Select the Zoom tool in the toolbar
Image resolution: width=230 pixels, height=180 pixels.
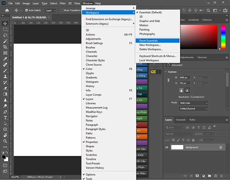tap(5, 141)
